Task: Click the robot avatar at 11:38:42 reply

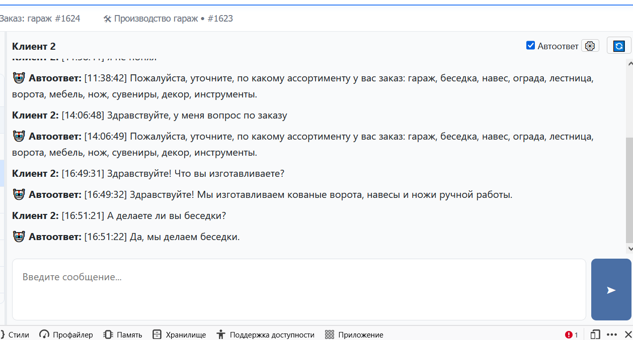Action: pyautogui.click(x=19, y=78)
